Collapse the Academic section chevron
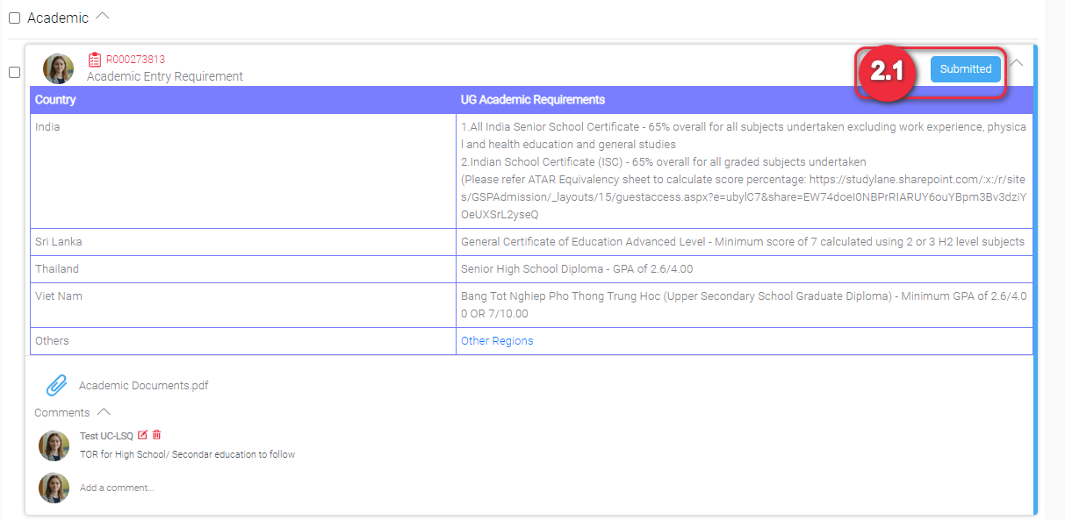 103,16
